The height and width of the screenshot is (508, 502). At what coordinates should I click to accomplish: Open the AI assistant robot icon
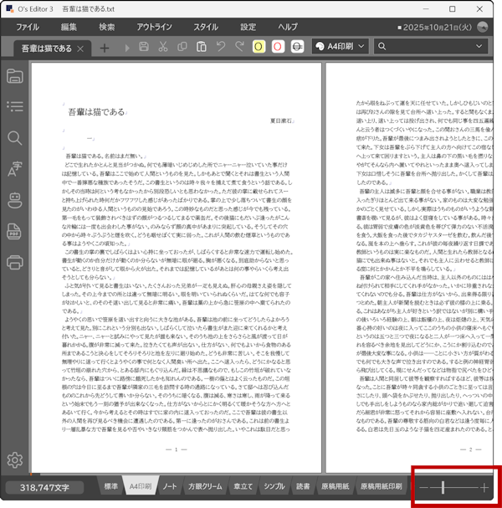click(14, 200)
